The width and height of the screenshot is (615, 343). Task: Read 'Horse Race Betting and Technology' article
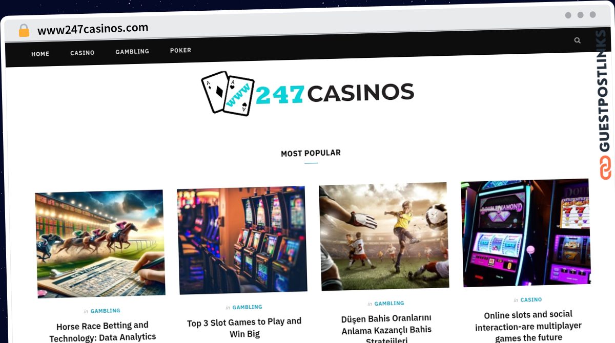(x=102, y=331)
